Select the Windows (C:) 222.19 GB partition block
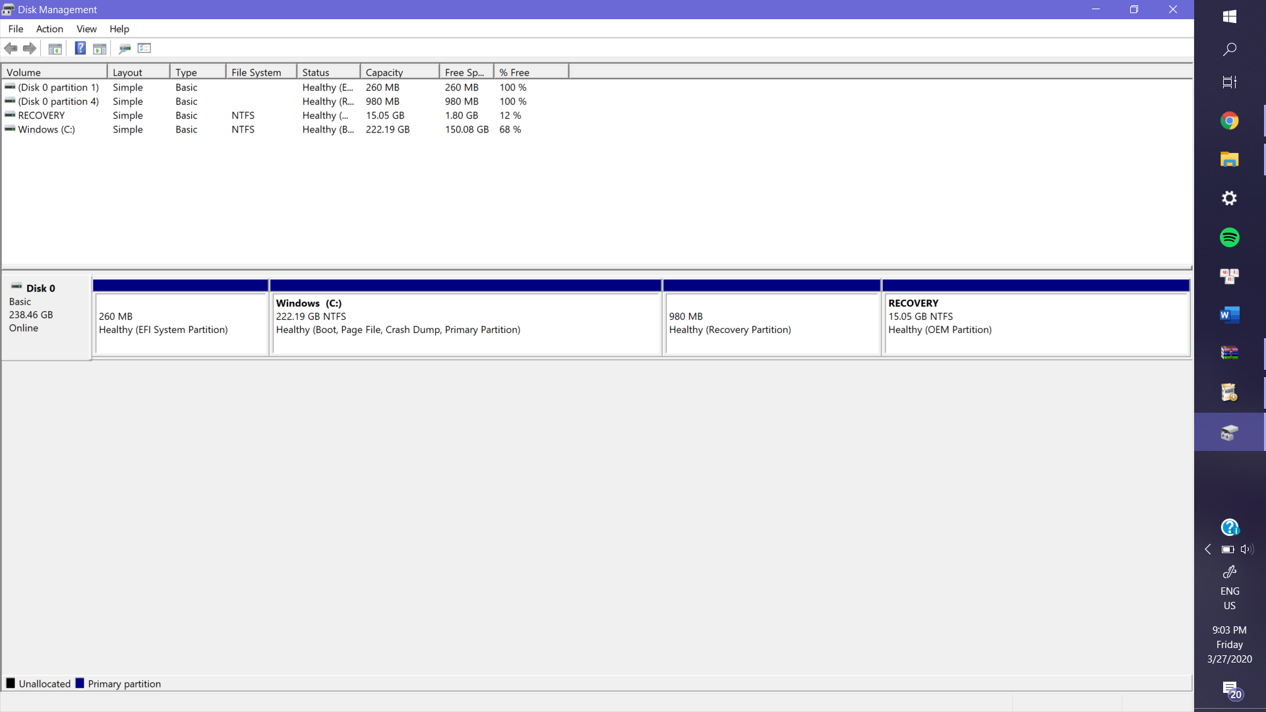Viewport: 1266px width, 712px height. (x=466, y=318)
